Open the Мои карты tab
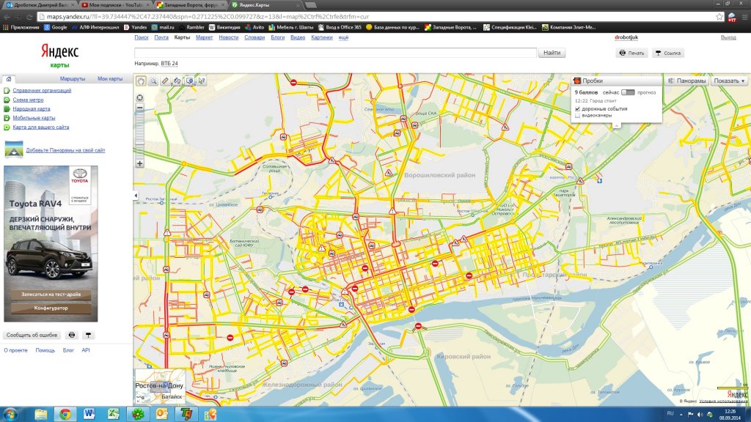This screenshot has height=422, width=751. (110, 78)
